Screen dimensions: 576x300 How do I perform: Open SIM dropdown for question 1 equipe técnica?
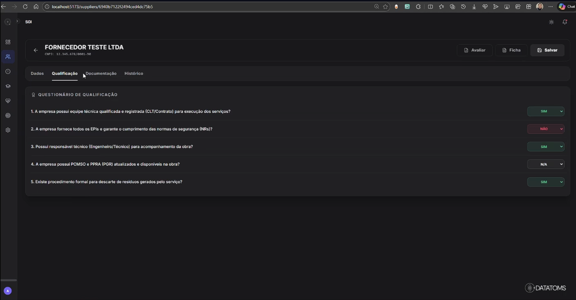pyautogui.click(x=546, y=111)
